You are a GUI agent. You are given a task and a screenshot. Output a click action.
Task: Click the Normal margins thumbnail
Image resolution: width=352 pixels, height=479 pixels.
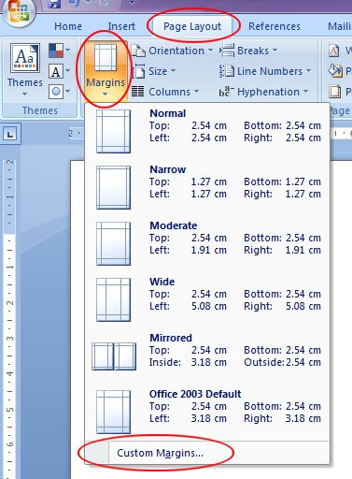[113, 131]
